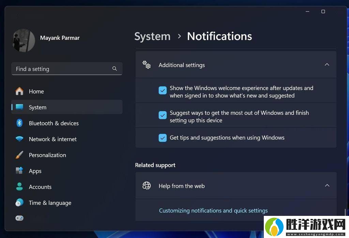Click the Additional settings gears icon

147,65
